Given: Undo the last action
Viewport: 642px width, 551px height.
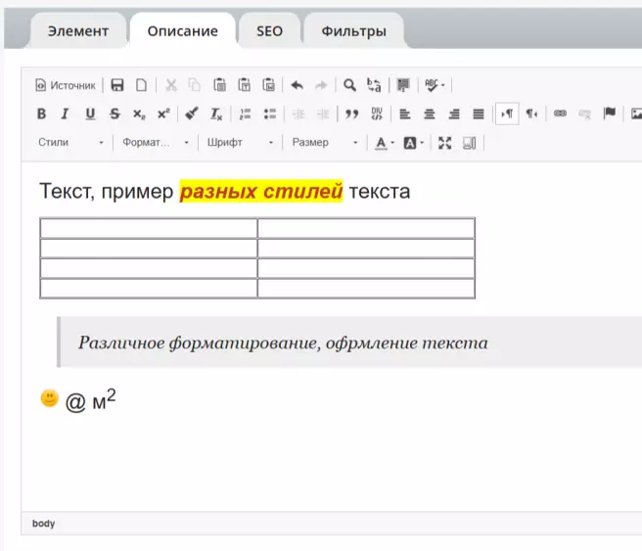Looking at the screenshot, I should click(298, 85).
